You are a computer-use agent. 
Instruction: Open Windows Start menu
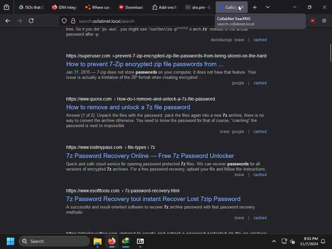click(x=10, y=241)
